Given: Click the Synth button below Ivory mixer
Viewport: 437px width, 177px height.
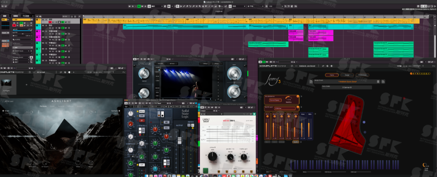Looking at the screenshot, I should [296, 142].
